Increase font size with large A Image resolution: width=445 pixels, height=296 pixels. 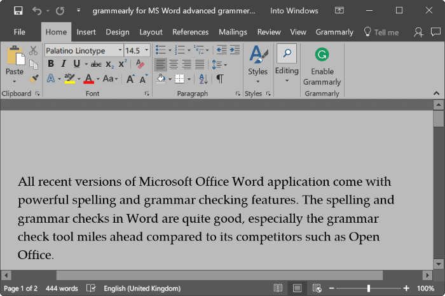point(130,79)
